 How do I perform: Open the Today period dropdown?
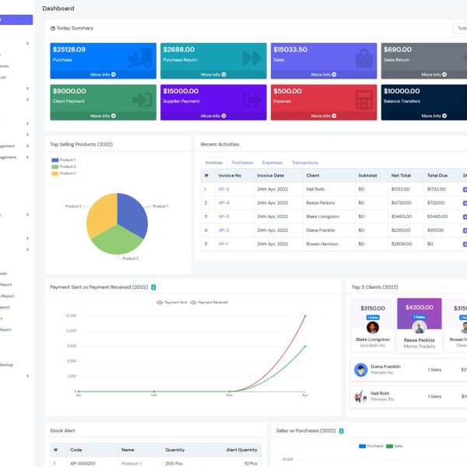click(460, 28)
